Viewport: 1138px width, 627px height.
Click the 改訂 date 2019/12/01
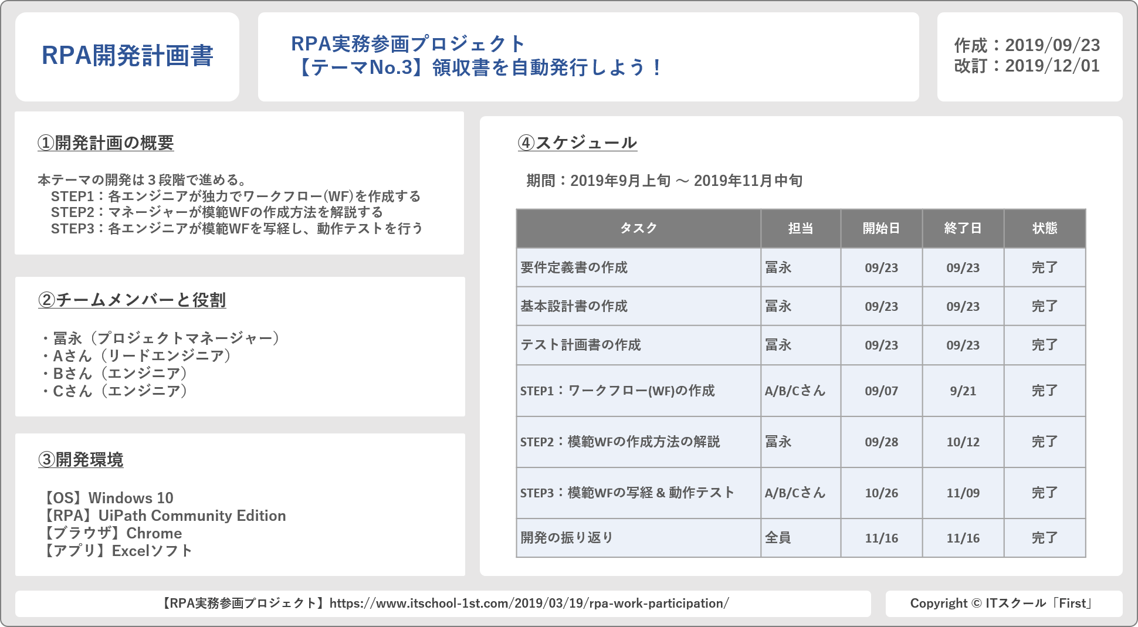[x=1052, y=66]
